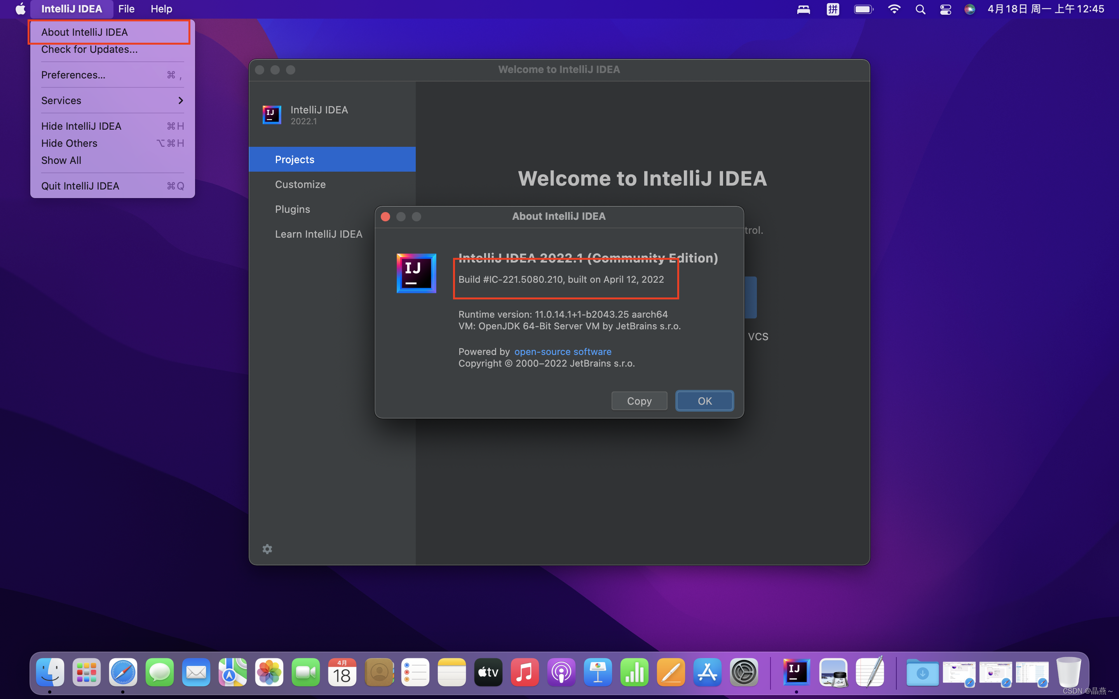This screenshot has height=699, width=1119.
Task: Open Spotlight search in menu bar
Action: tap(920, 9)
